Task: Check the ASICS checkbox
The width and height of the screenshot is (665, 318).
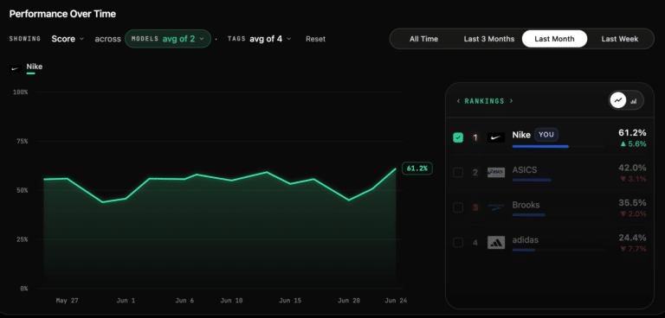Action: (458, 172)
